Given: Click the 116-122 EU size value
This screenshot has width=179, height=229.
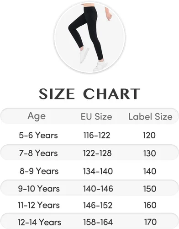Looking at the screenshot, I should coord(97,136).
